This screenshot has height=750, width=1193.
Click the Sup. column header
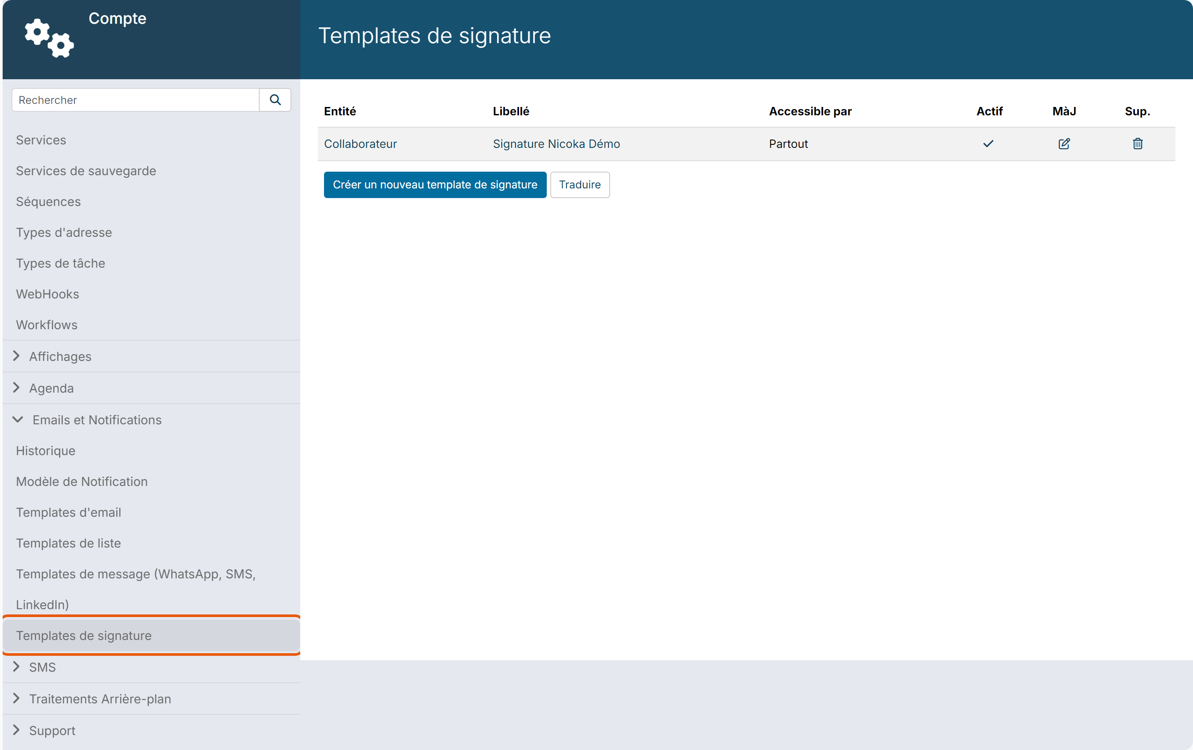coord(1137,111)
